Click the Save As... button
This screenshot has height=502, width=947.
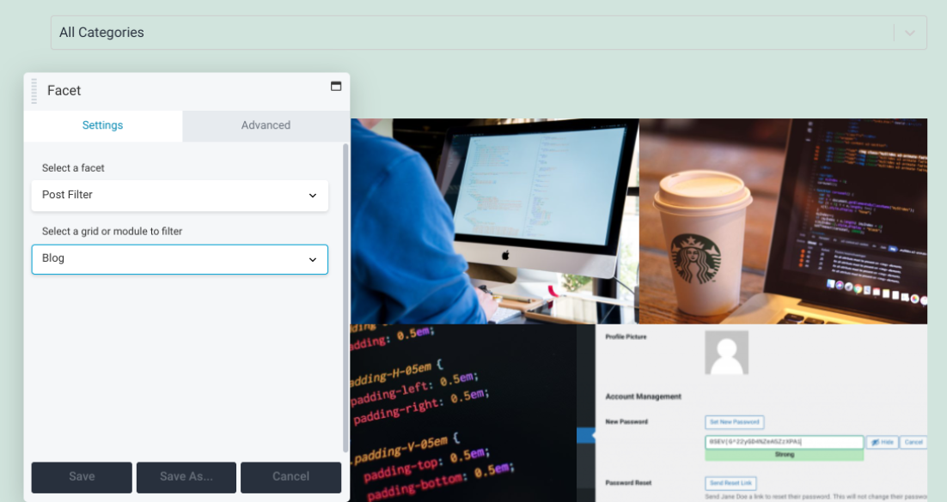186,476
